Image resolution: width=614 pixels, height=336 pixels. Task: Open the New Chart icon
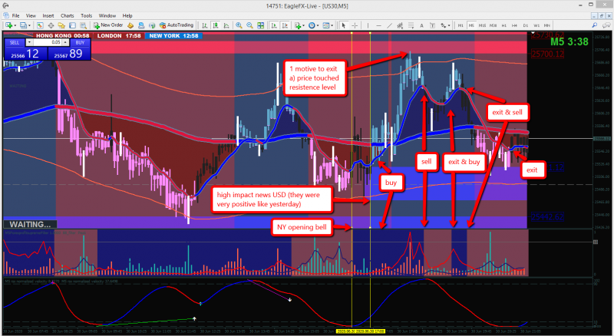(8, 25)
